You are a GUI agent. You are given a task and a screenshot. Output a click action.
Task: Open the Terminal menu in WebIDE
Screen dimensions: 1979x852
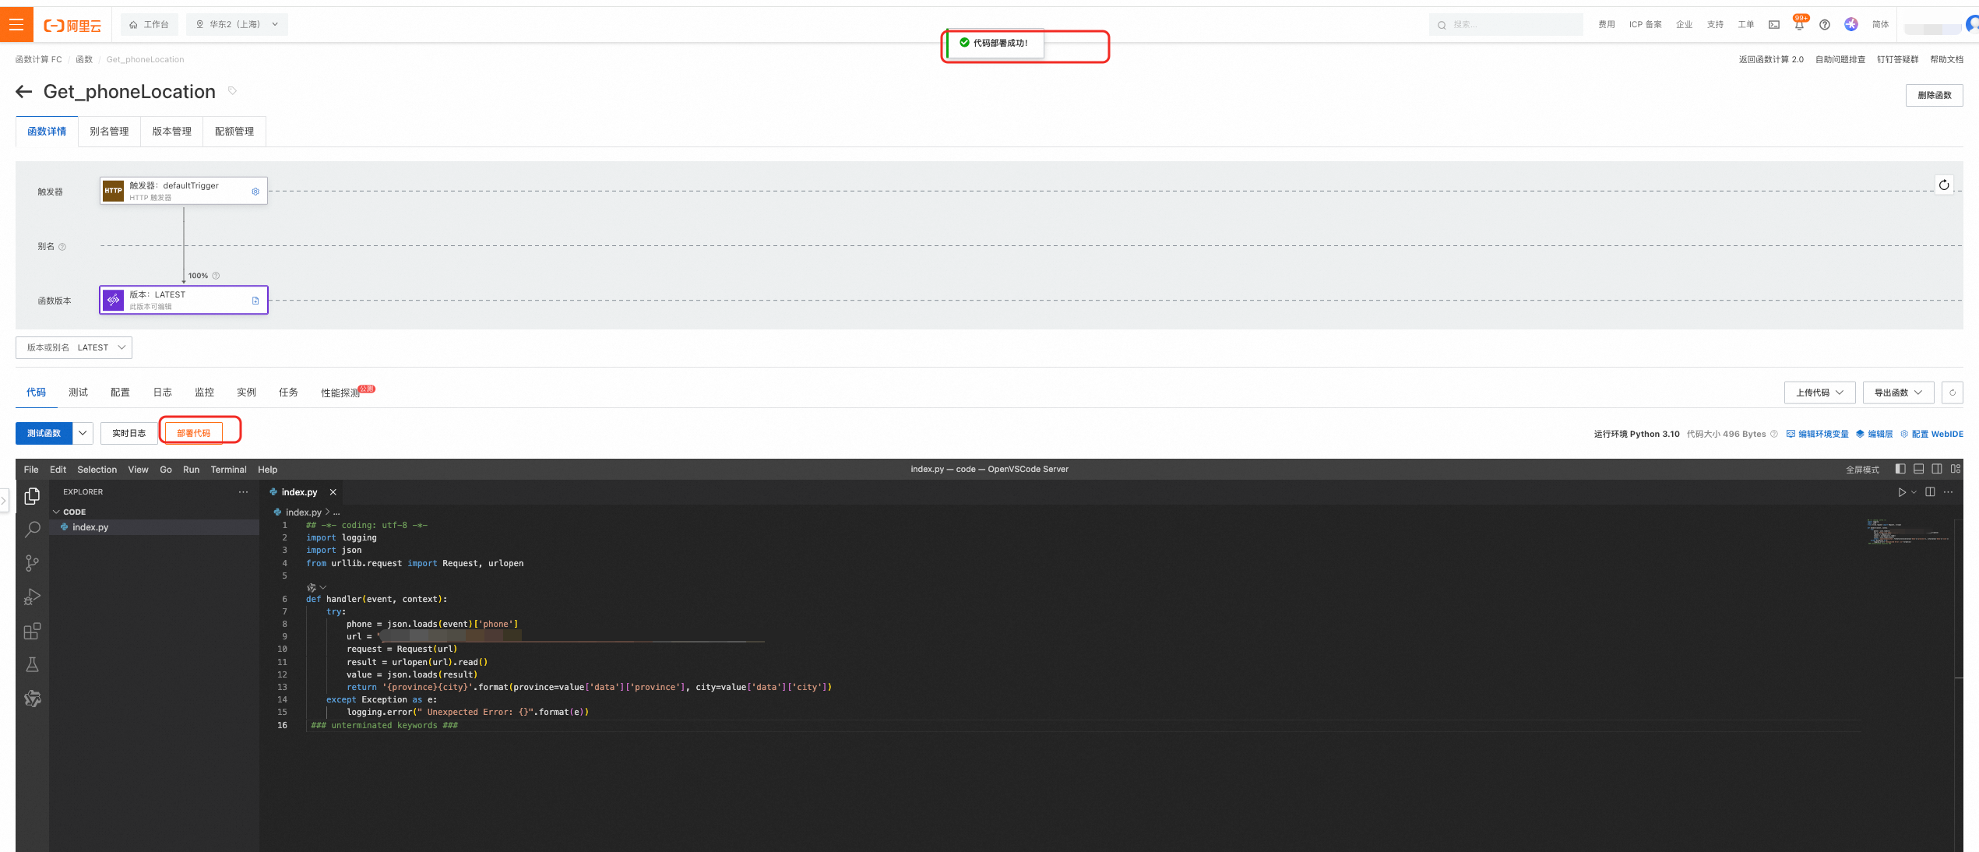click(x=228, y=470)
